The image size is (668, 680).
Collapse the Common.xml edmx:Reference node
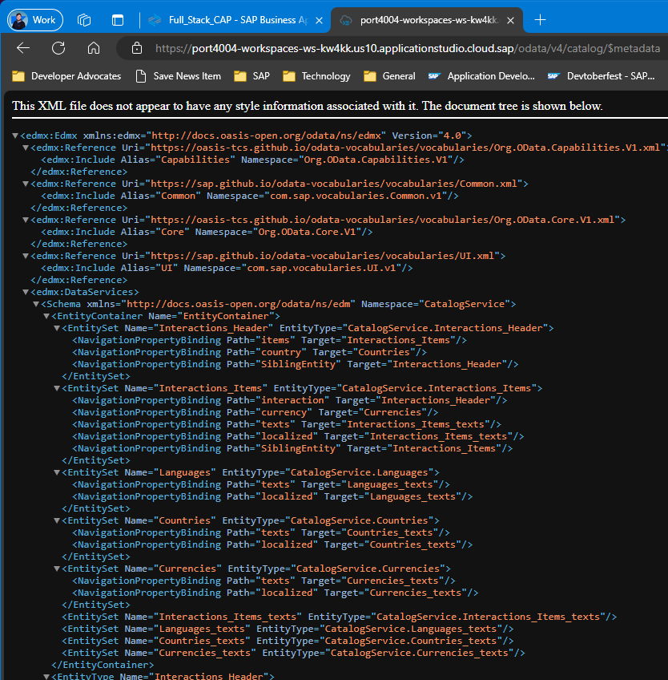[x=26, y=184]
